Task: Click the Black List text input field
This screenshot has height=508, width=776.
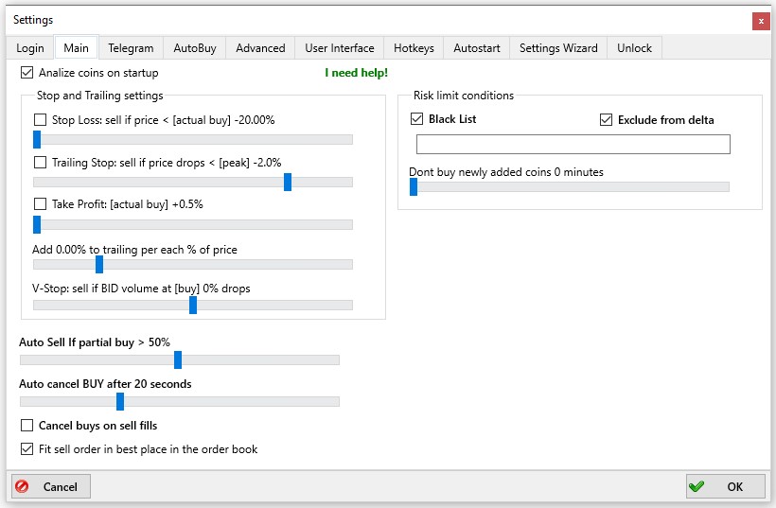Action: (573, 144)
